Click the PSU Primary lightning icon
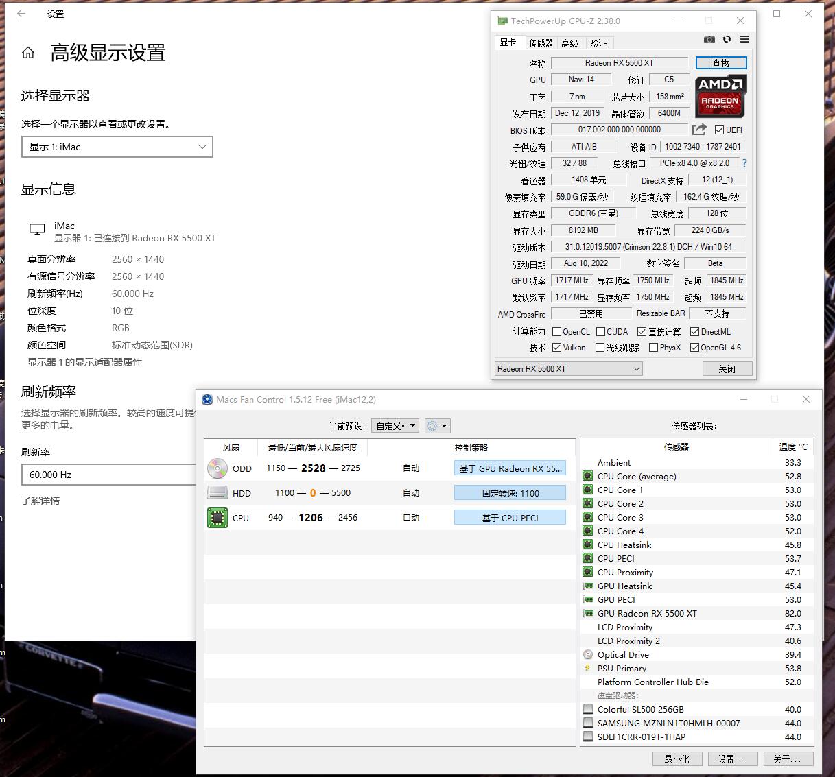The image size is (835, 777). point(587,668)
